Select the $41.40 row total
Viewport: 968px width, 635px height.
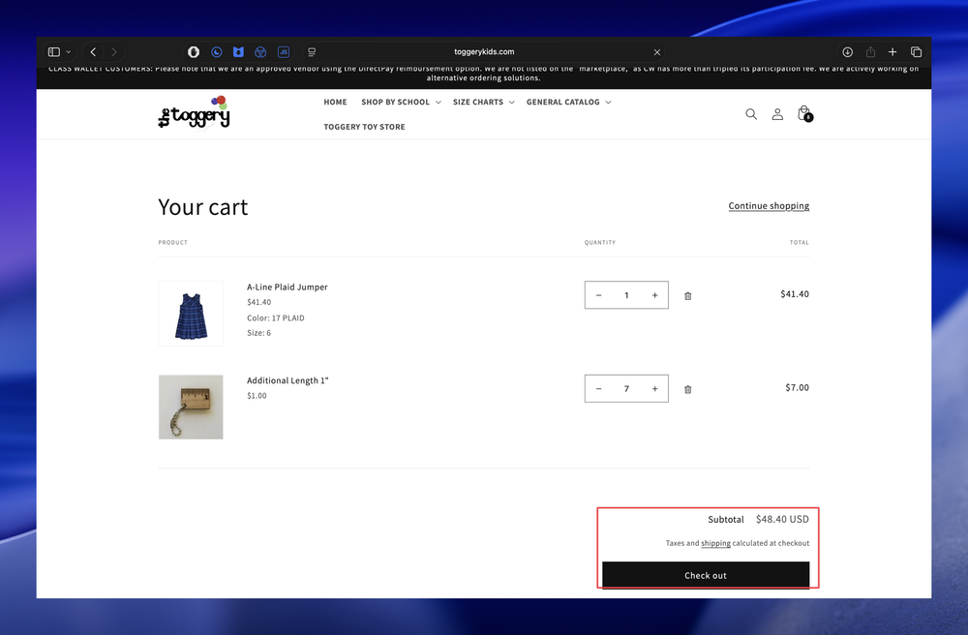[795, 293]
